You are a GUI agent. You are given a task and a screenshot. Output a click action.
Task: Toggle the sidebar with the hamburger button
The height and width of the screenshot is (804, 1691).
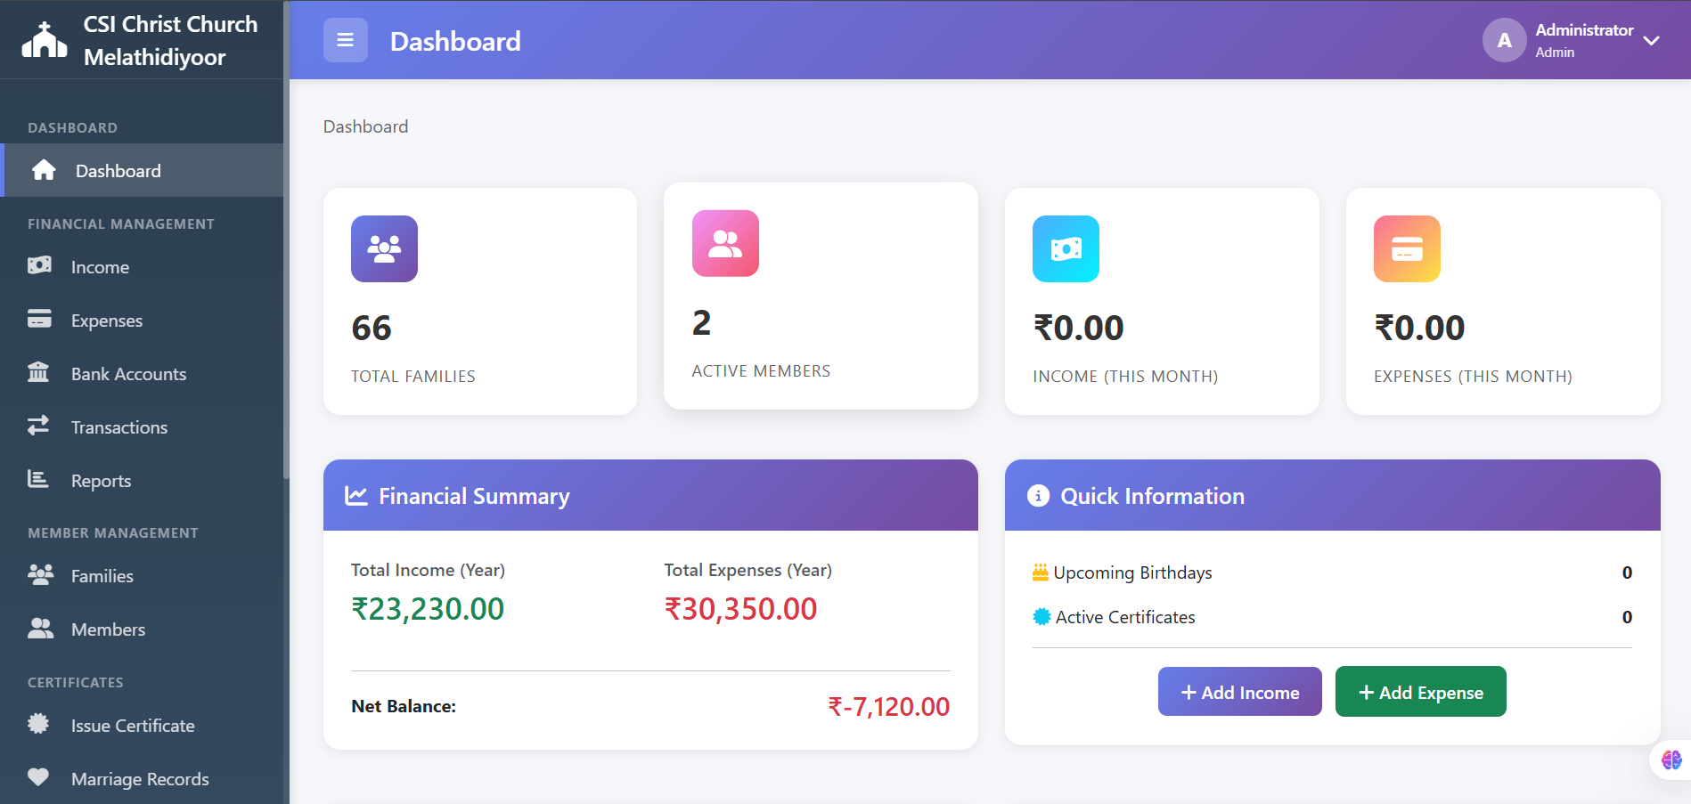tap(345, 40)
